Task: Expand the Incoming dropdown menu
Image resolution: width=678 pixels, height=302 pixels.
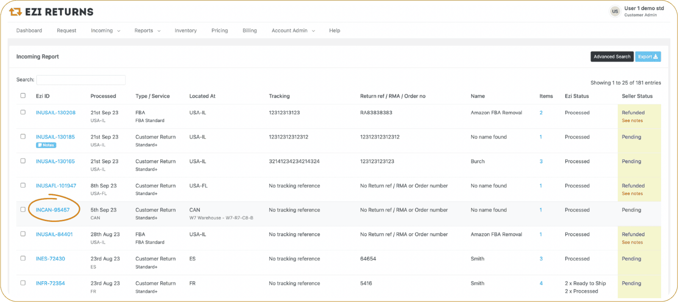Action: point(105,31)
